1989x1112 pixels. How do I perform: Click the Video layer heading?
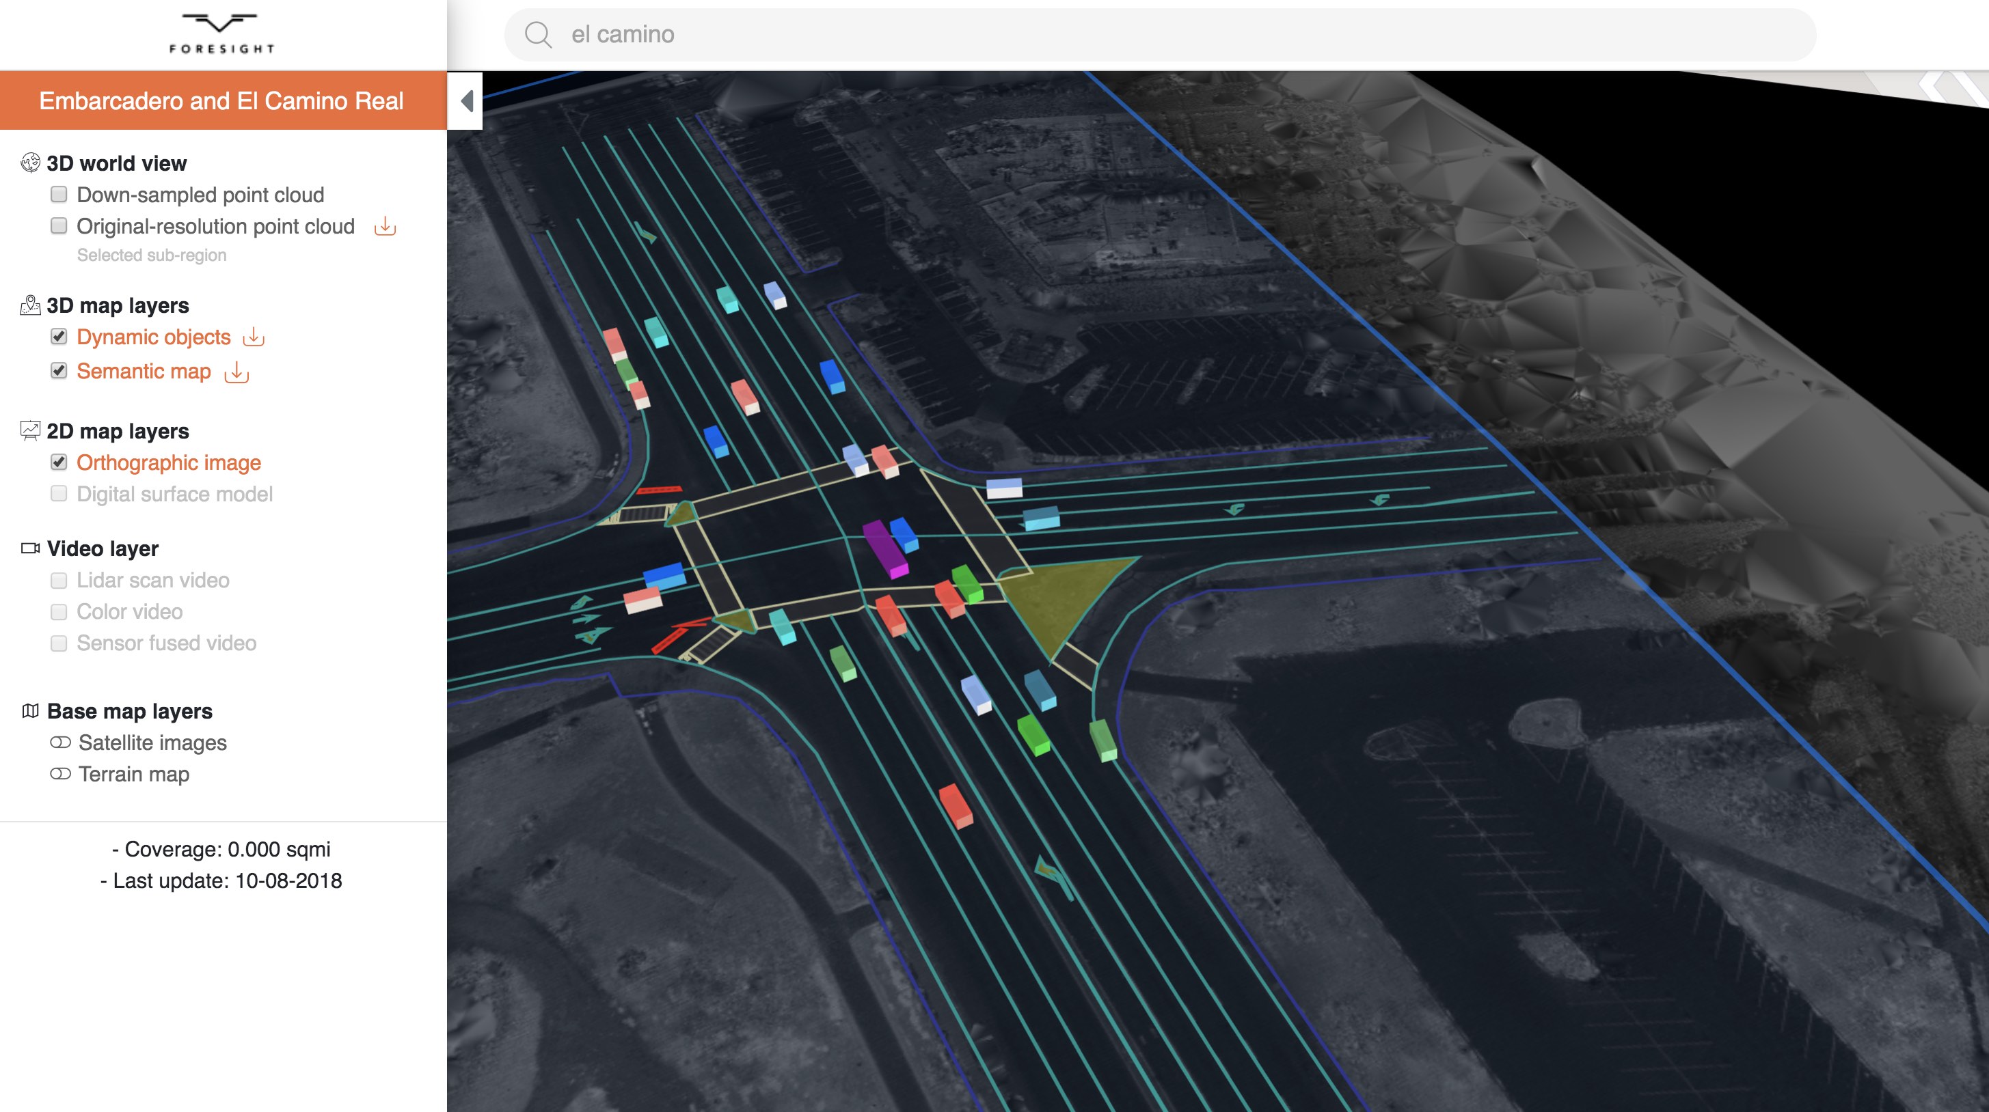coord(103,548)
